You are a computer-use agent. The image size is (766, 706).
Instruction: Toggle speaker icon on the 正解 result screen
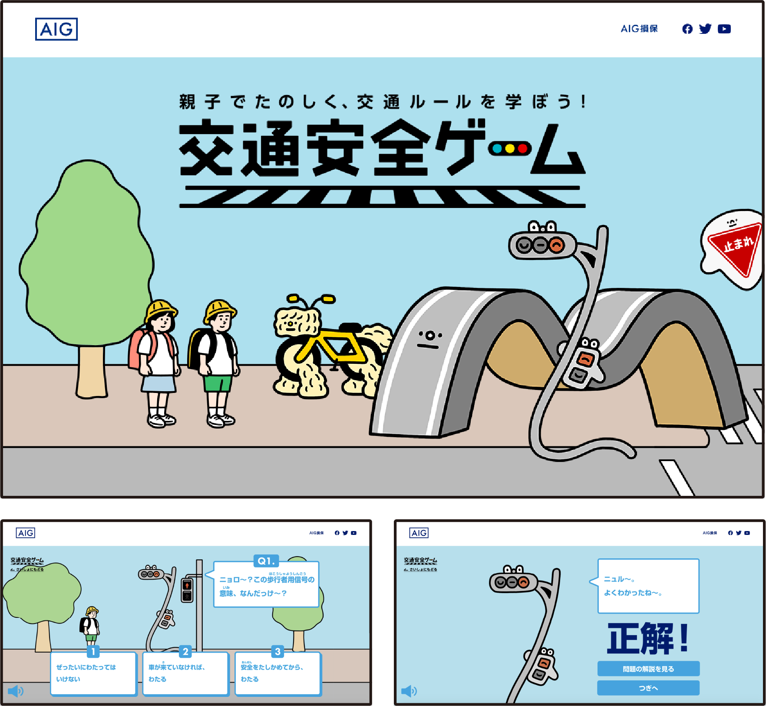tap(409, 691)
